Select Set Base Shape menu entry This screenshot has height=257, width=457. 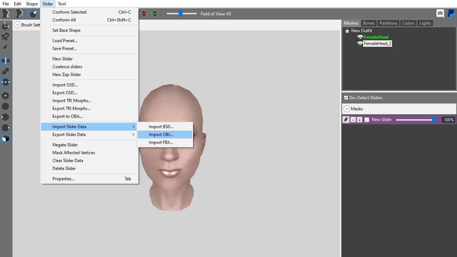pos(89,30)
